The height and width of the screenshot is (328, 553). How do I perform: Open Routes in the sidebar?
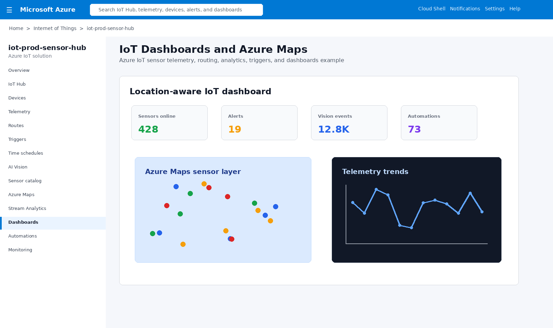point(53,126)
